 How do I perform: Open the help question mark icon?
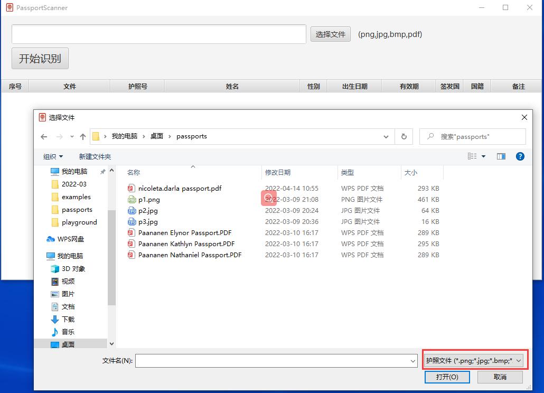click(x=520, y=156)
